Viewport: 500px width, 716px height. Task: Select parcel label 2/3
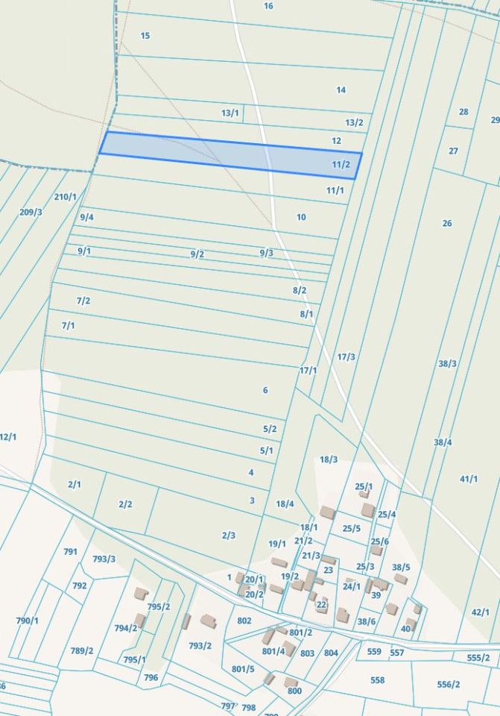(229, 536)
